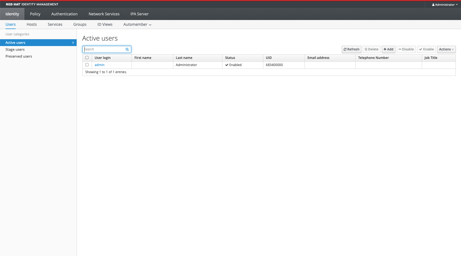Expand the Automember menu
The height and width of the screenshot is (256, 461).
[137, 24]
